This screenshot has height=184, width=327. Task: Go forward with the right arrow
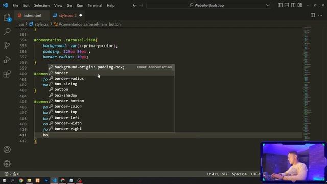[142, 5]
